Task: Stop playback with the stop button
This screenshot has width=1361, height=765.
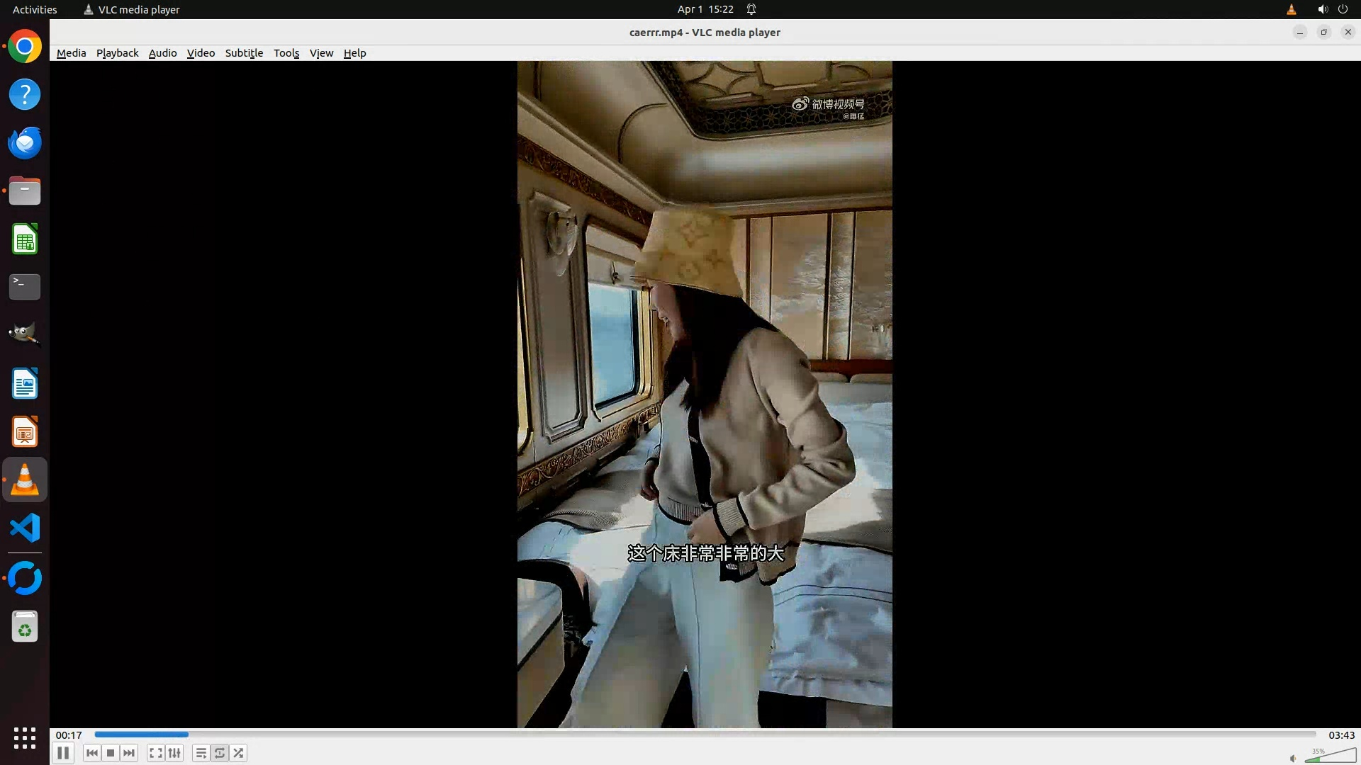Action: pyautogui.click(x=111, y=753)
